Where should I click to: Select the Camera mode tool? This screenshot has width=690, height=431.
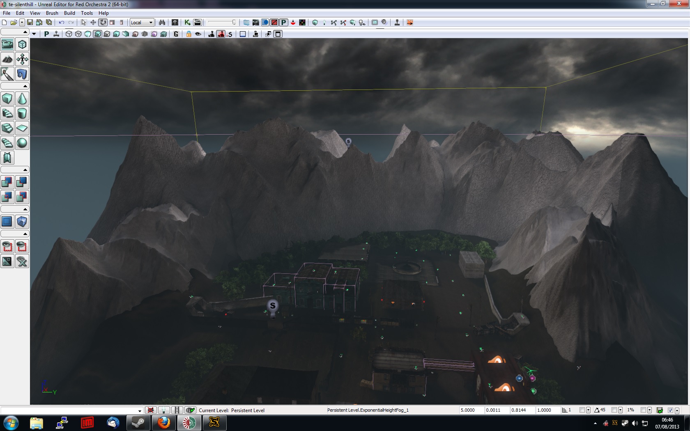pyautogui.click(x=7, y=44)
